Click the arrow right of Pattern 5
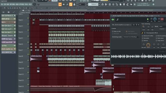166x93 pixels. (99, 4)
